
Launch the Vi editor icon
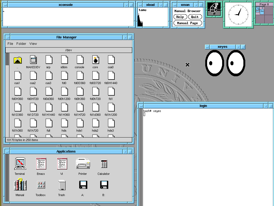(x=62, y=164)
